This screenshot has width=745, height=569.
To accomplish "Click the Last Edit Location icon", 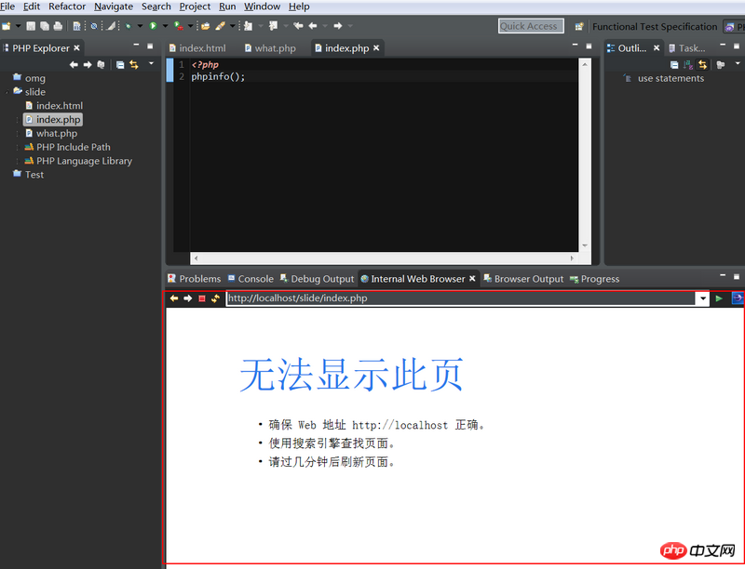I will (298, 26).
